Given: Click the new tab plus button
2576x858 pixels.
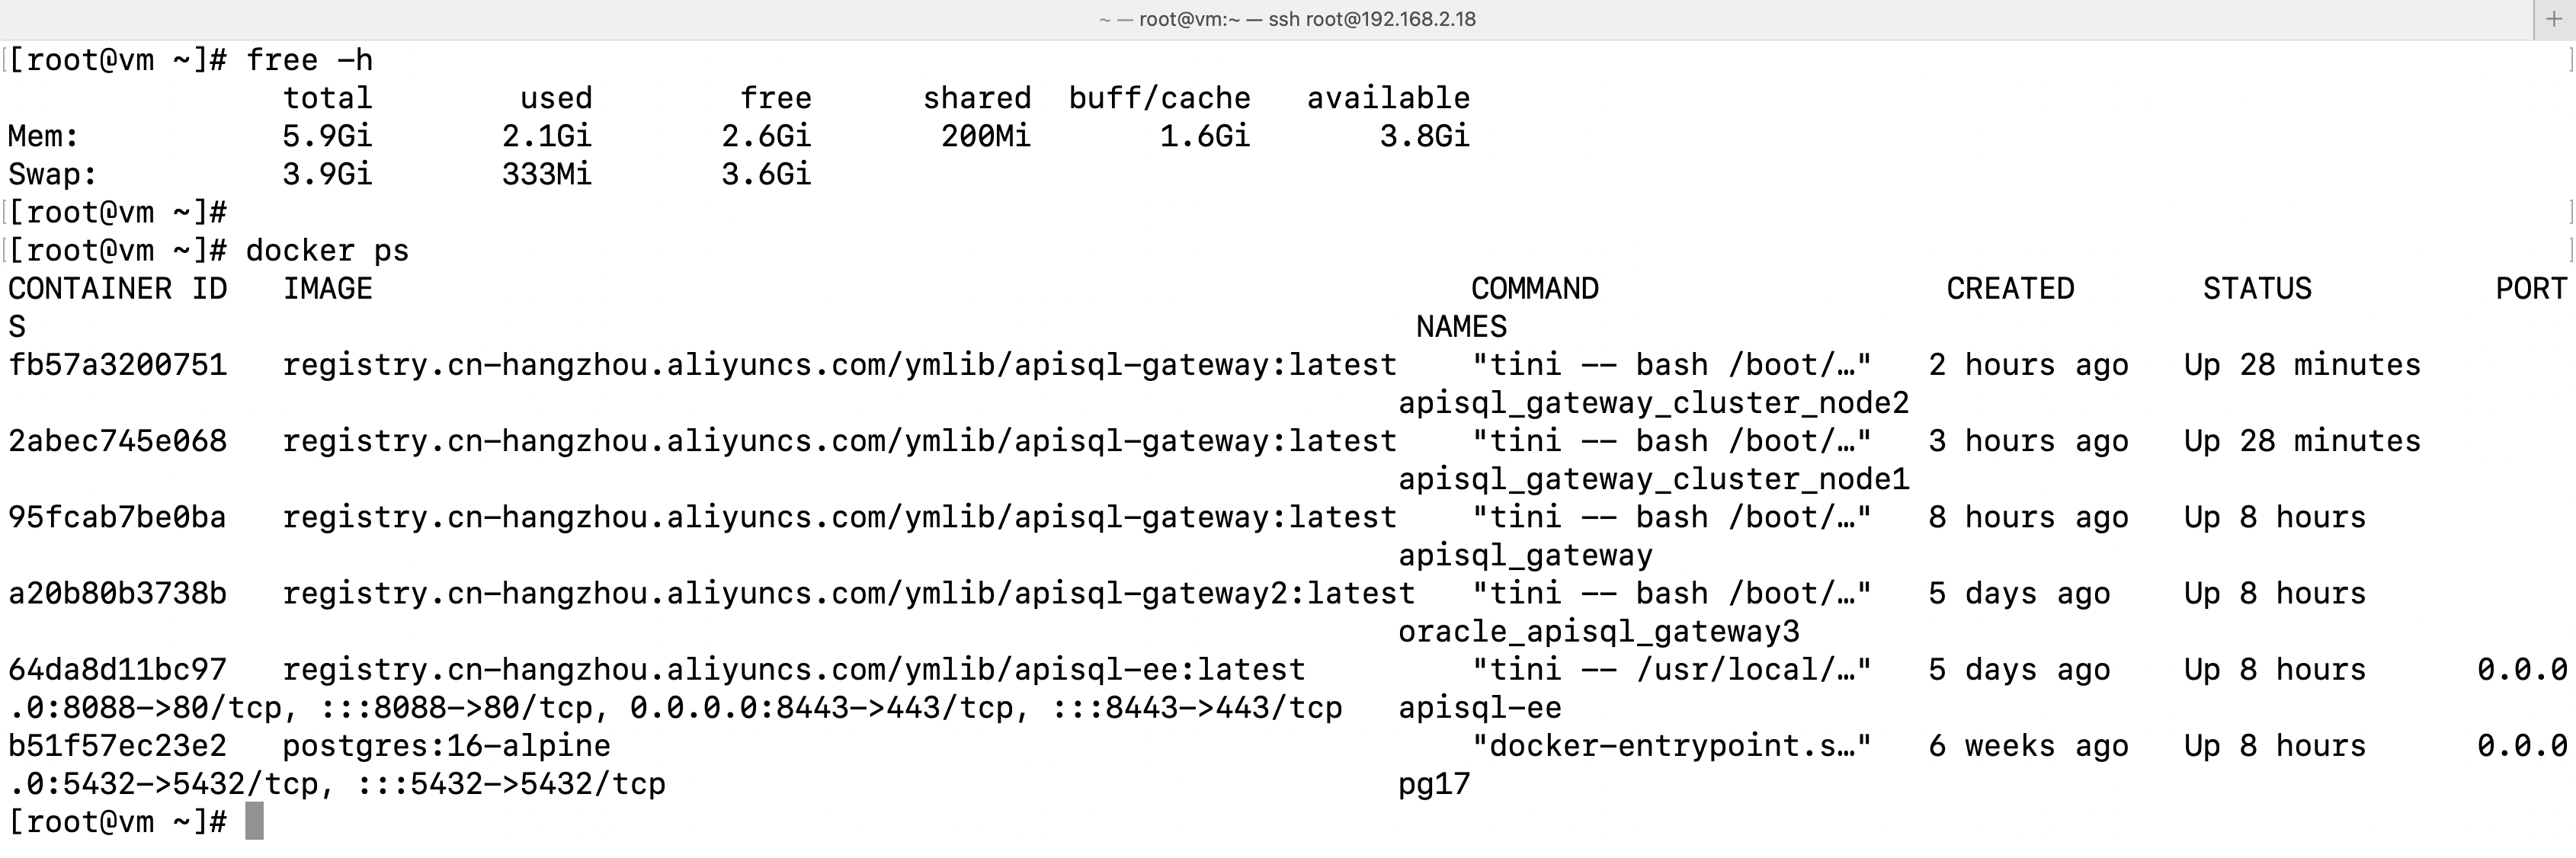Looking at the screenshot, I should tap(2553, 19).
